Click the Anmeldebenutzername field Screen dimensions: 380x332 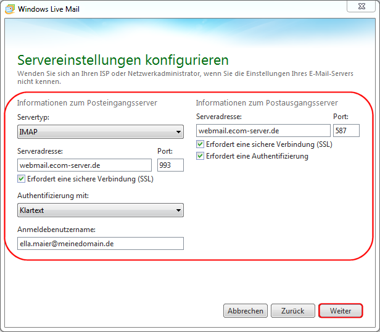tap(101, 244)
